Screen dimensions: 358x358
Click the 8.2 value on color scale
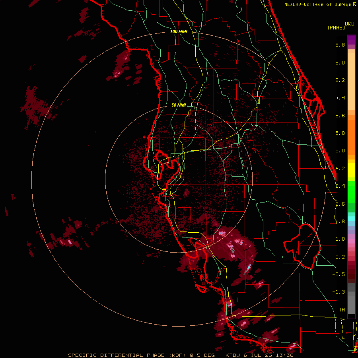[340, 80]
